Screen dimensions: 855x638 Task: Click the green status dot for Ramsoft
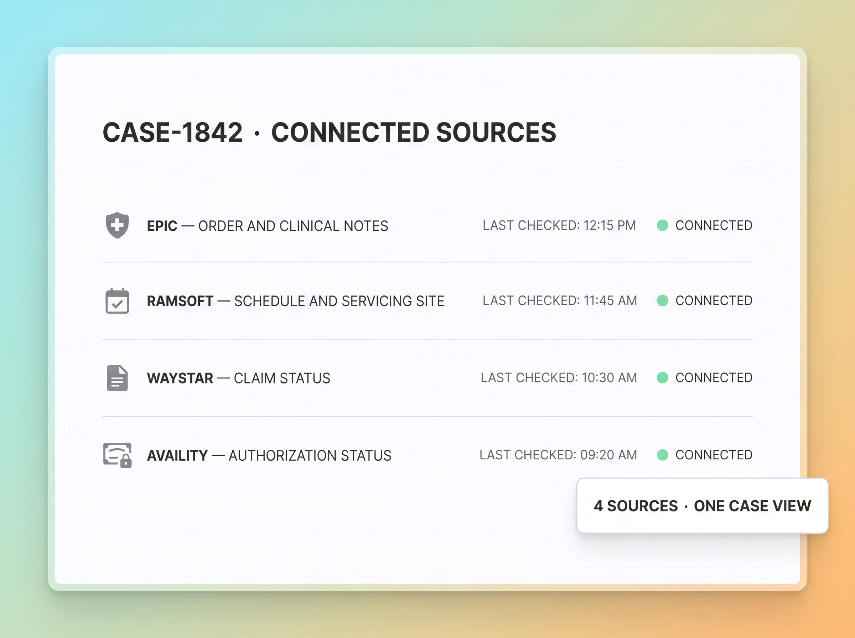click(x=662, y=300)
